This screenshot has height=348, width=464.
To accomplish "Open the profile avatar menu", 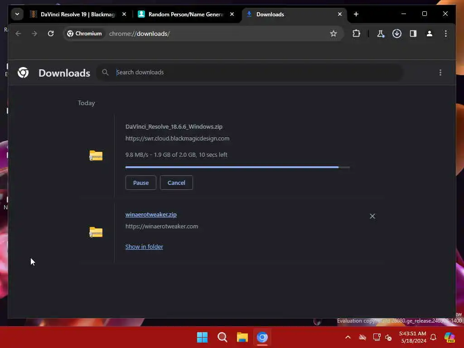I will point(430,34).
